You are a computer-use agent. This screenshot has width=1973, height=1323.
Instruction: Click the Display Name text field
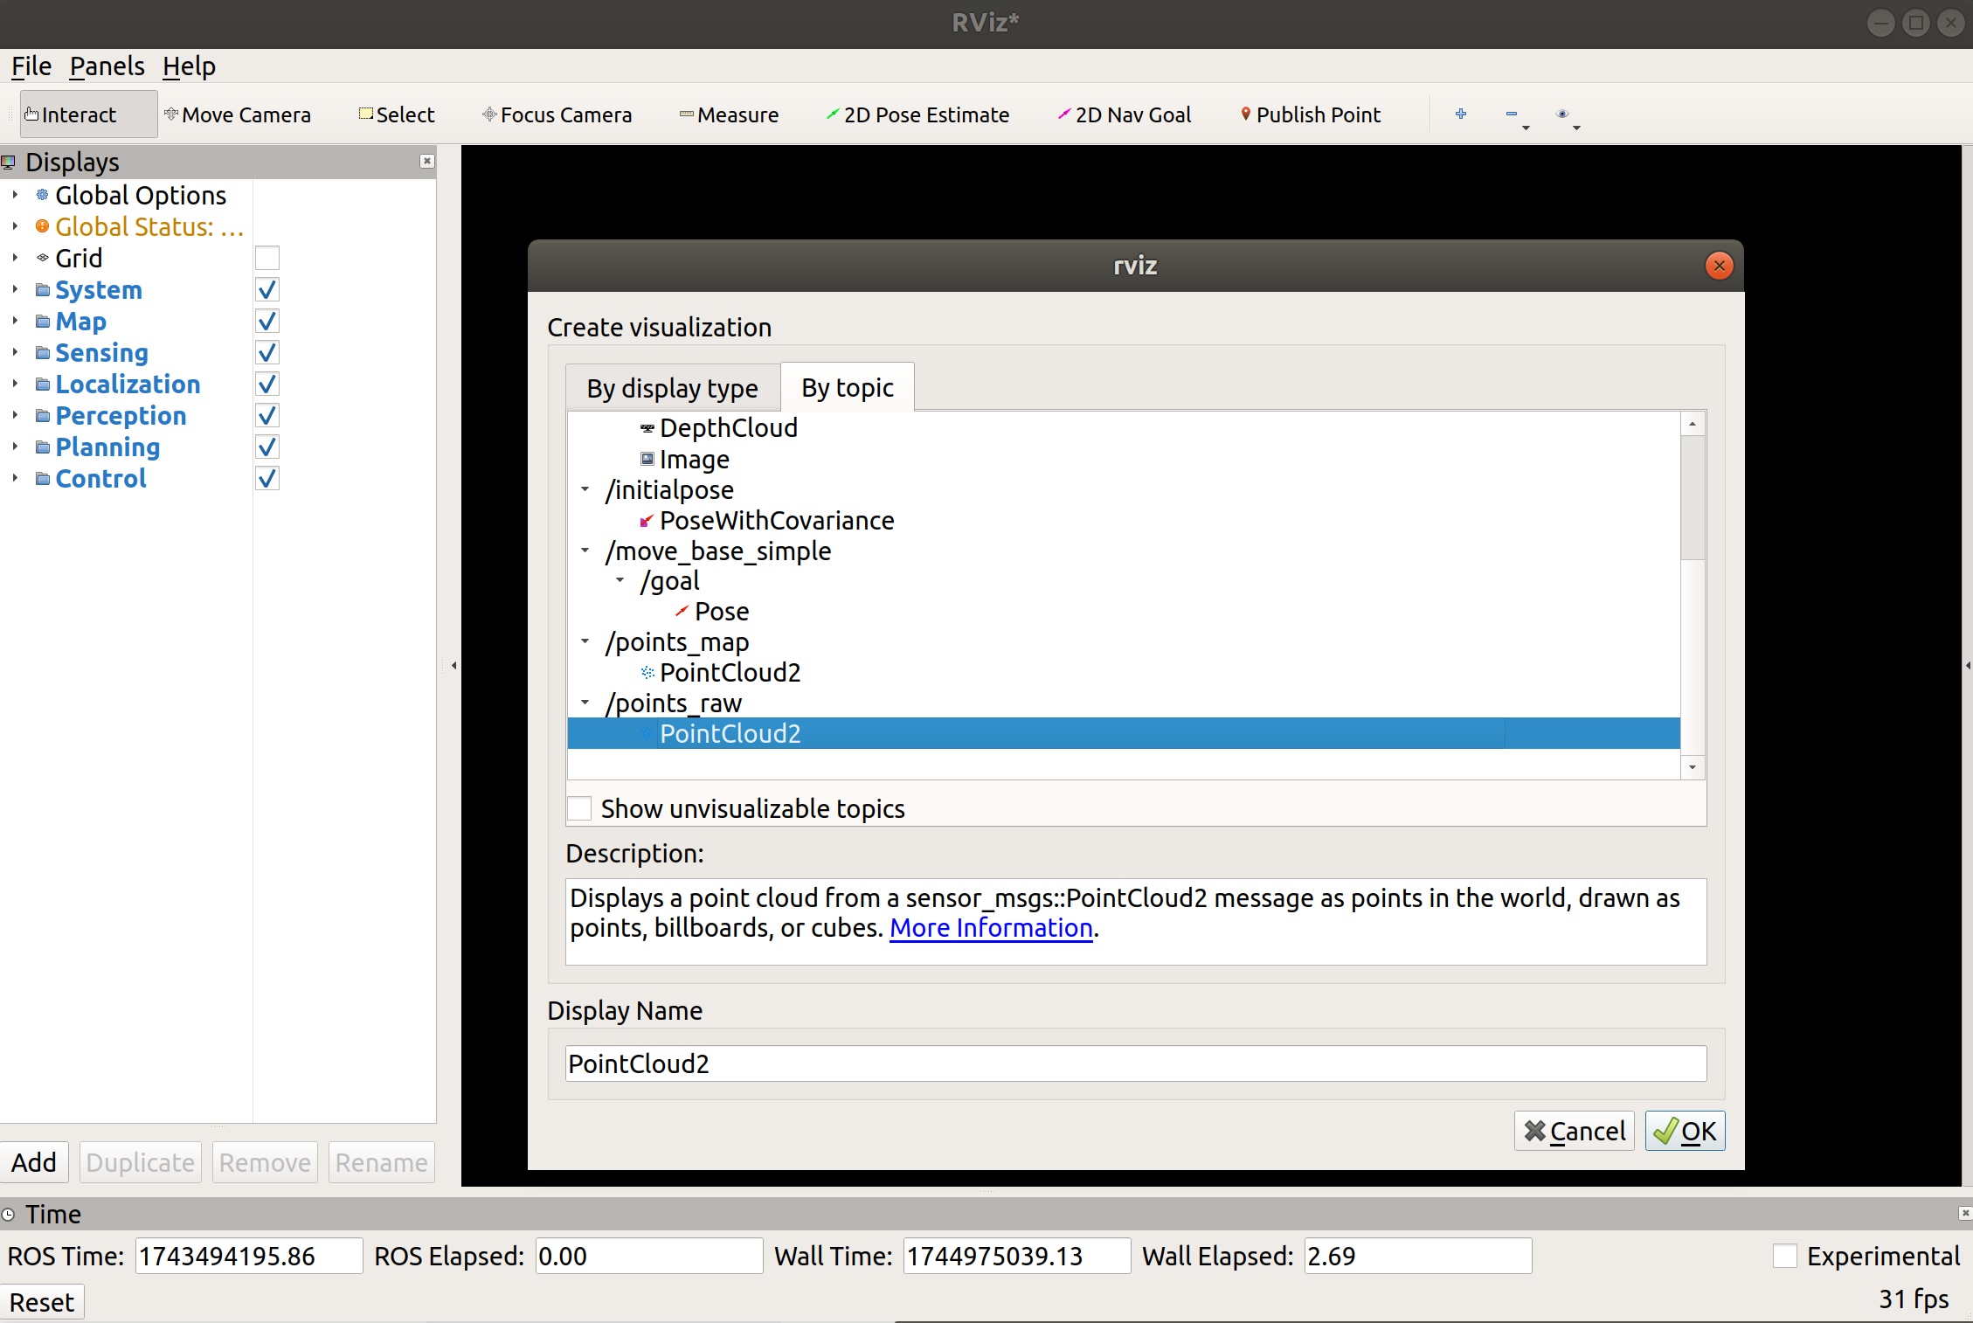[x=1134, y=1063]
